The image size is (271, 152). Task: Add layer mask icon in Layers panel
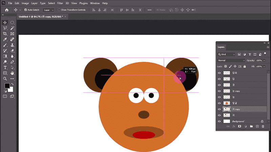coord(239,126)
